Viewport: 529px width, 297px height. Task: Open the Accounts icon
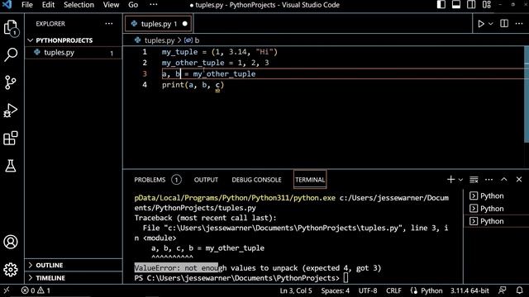tap(11, 242)
